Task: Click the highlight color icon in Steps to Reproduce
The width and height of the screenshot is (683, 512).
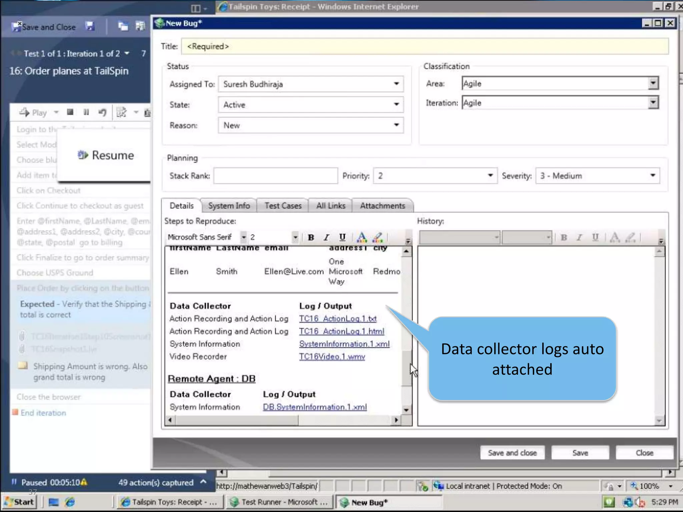Action: pos(378,237)
